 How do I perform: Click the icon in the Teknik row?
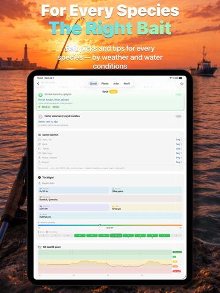tap(40, 149)
